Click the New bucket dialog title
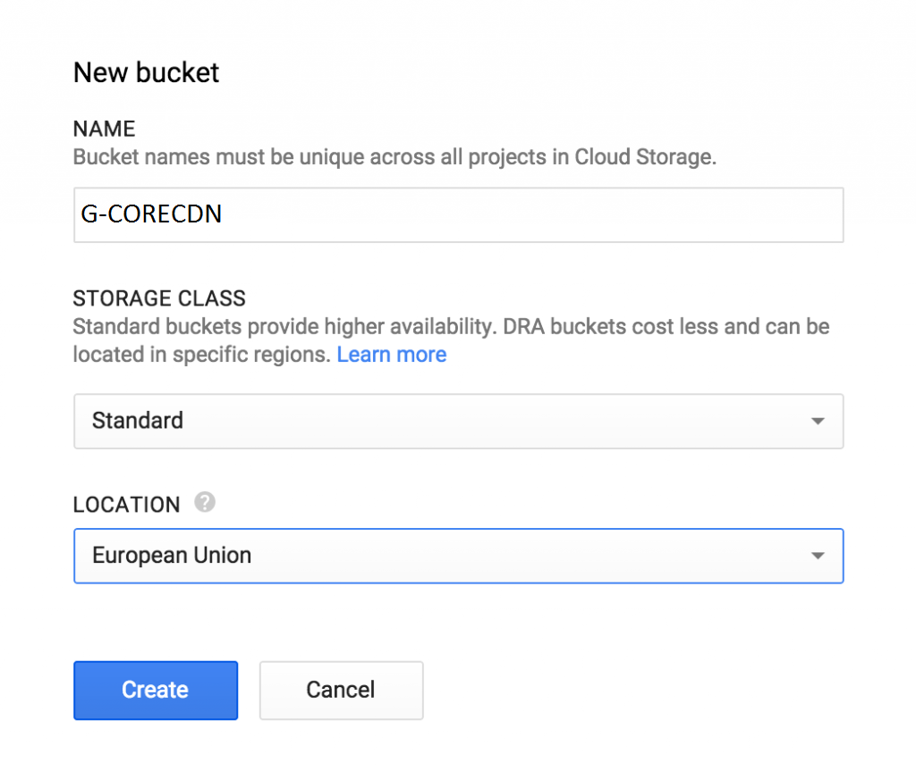The height and width of the screenshot is (771, 916). 146,72
